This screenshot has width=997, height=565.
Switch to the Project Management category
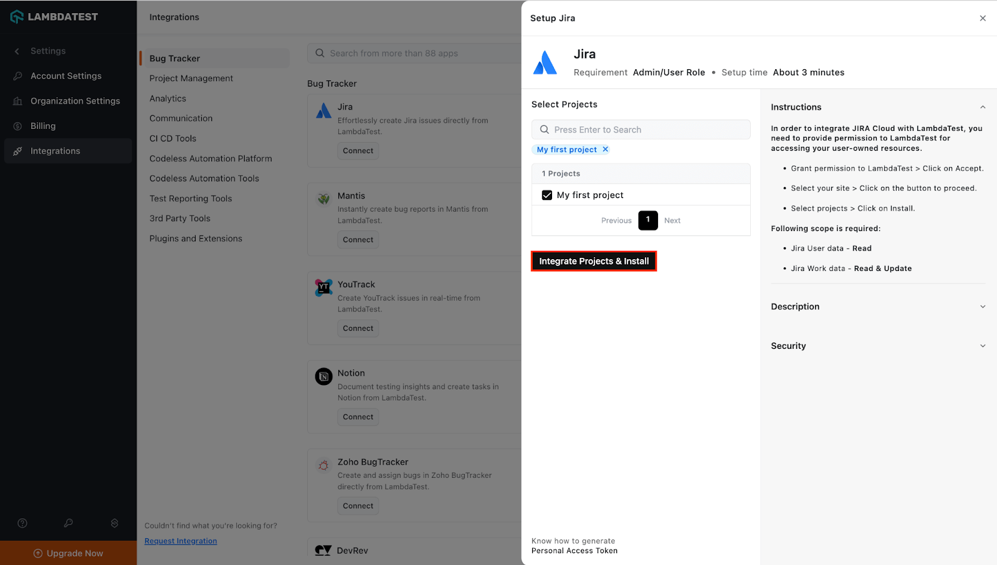pos(191,78)
